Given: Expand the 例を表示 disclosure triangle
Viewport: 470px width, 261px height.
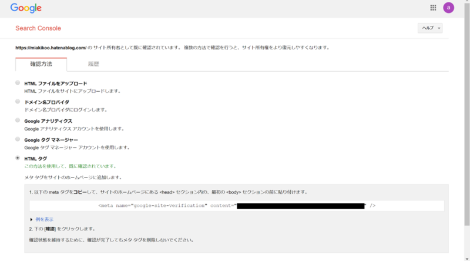Looking at the screenshot, I should [31, 220].
